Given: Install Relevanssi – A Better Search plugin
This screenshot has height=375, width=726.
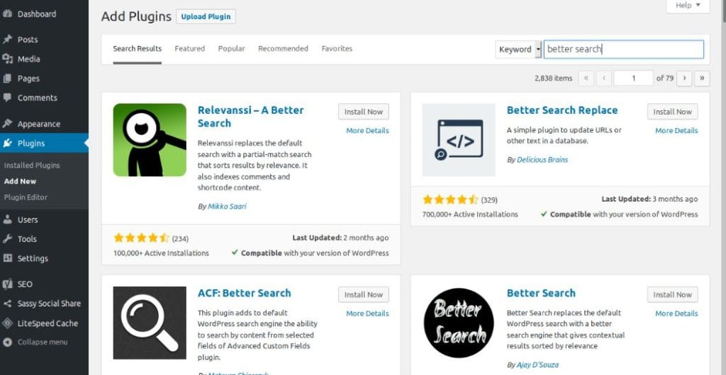Looking at the screenshot, I should tap(364, 112).
